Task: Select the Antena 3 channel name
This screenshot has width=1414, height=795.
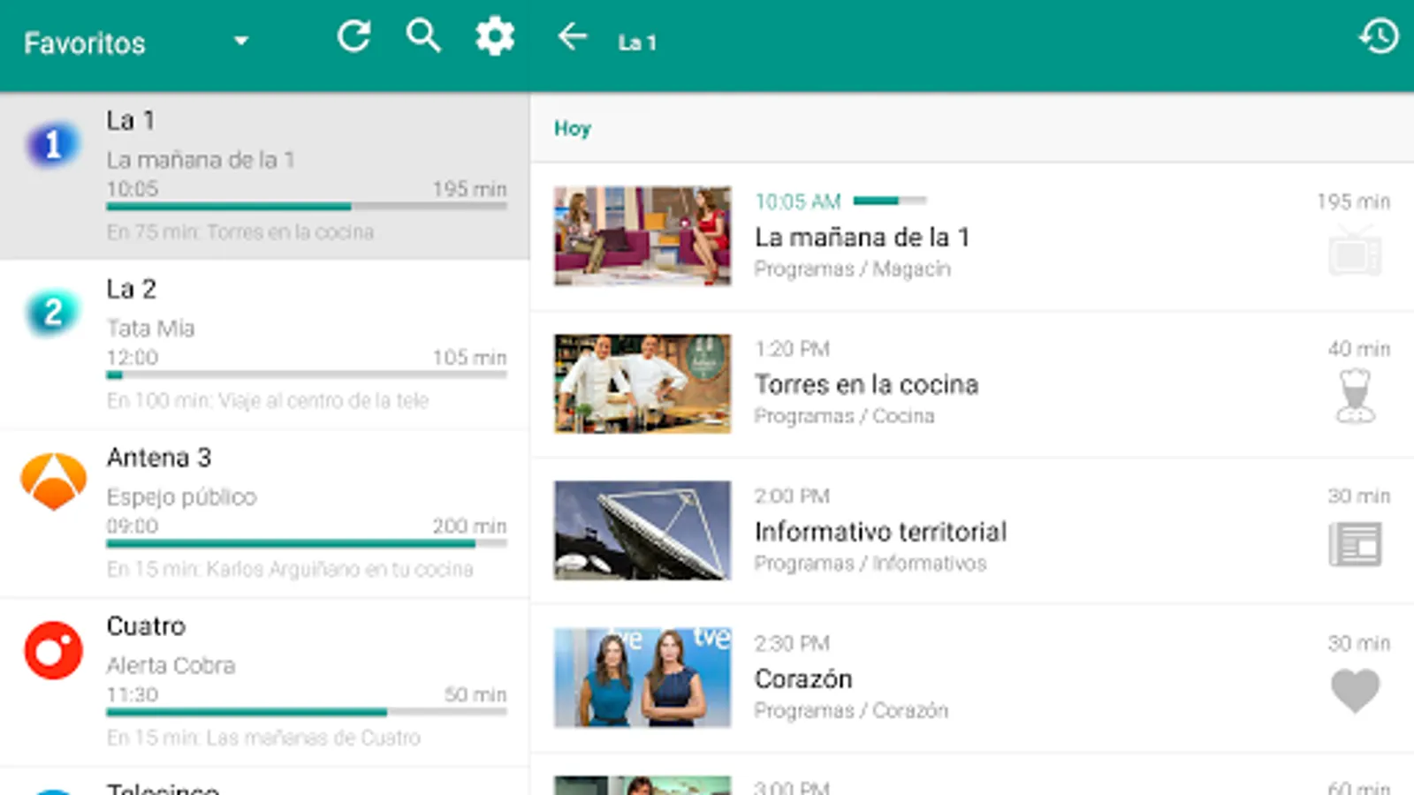Action: point(159,458)
